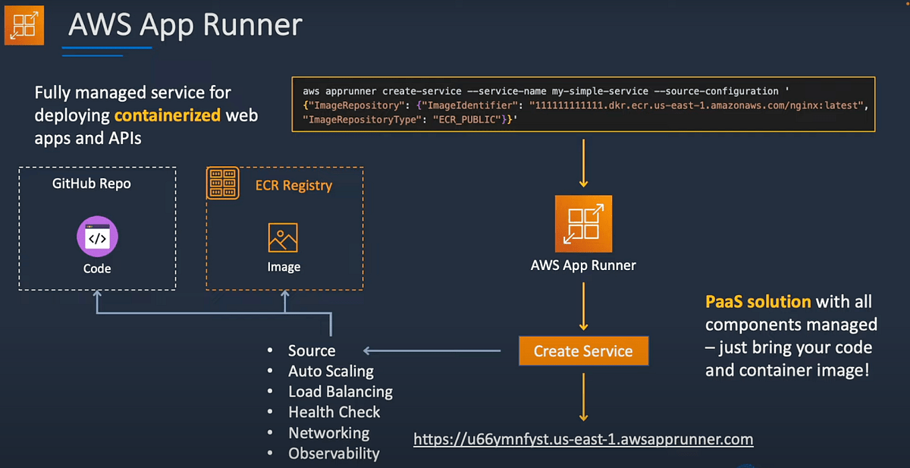Click the Health Check list entry
Image resolution: width=910 pixels, height=468 pixels.
click(x=334, y=412)
